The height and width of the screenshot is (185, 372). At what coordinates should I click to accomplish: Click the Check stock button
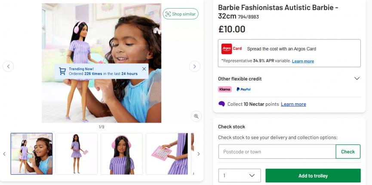click(x=348, y=151)
